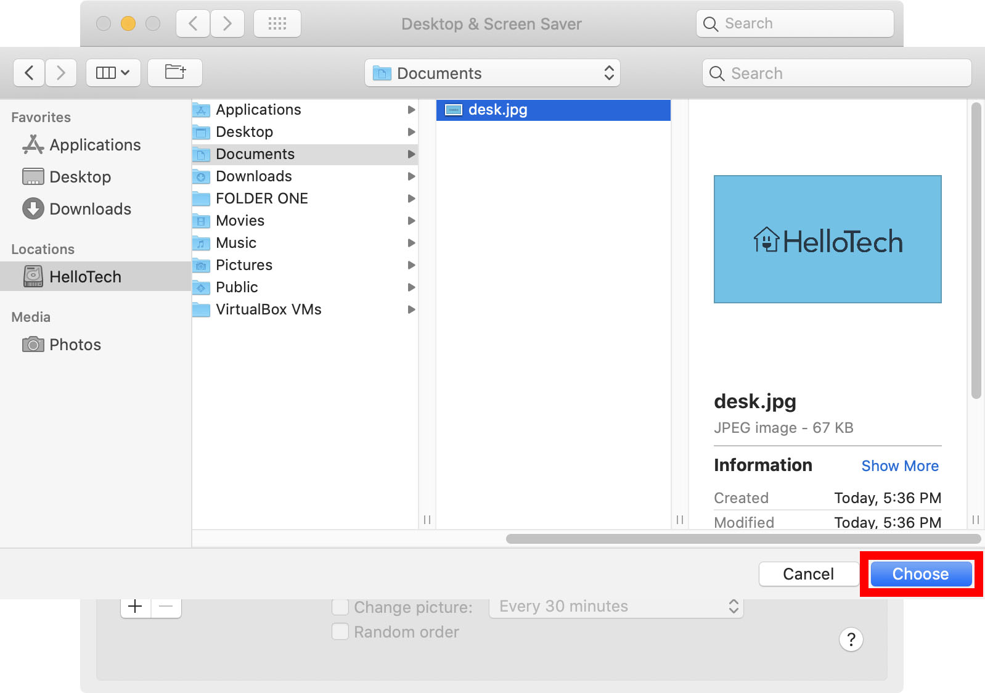Select the desk.jpg file
The height and width of the screenshot is (693, 985).
[x=554, y=110]
